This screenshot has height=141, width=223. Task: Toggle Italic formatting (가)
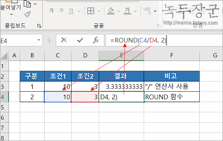tap(61, 11)
